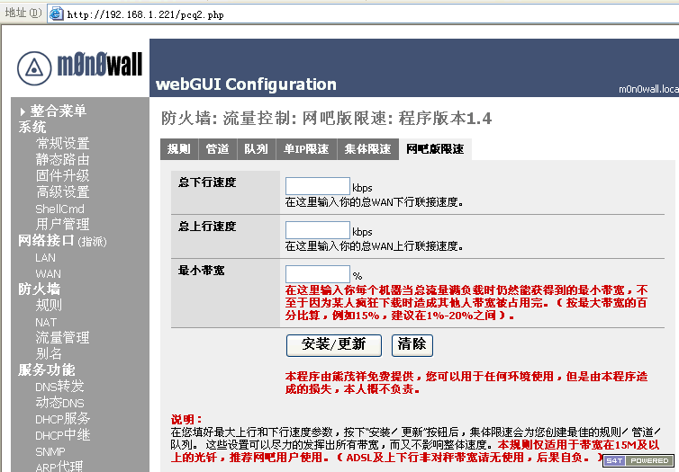
Task: Open NAT in the sidebar
Action: (46, 322)
